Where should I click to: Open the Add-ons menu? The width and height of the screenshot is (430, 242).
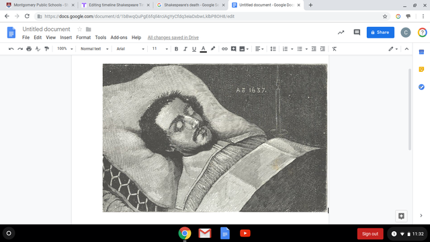pyautogui.click(x=119, y=38)
